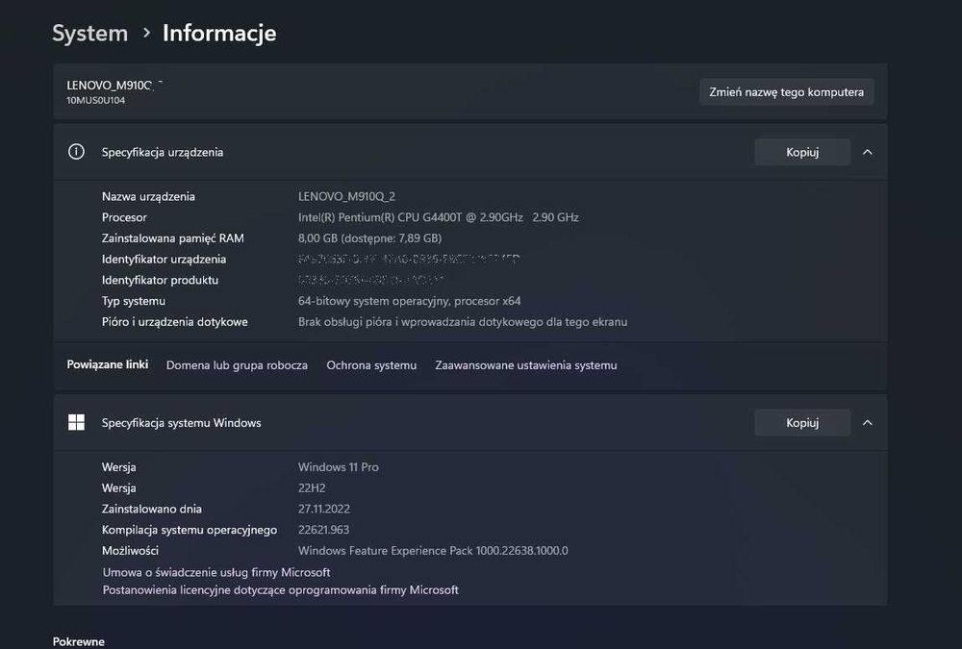Open Umowa o świadczenie usług firmy Microsoft

point(216,572)
